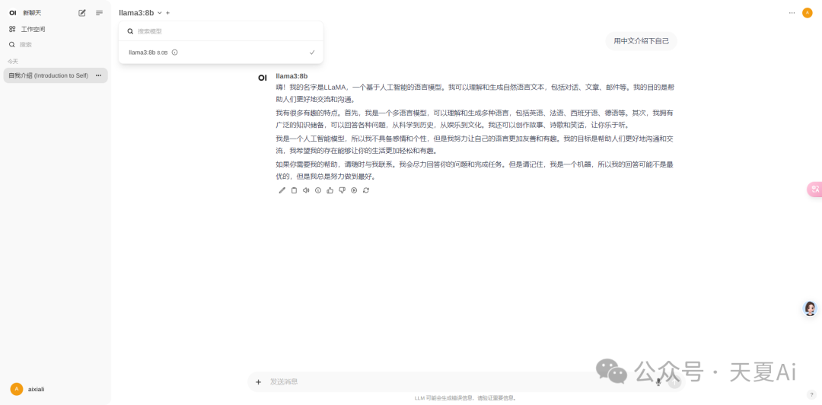This screenshot has width=822, height=405.
Task: Give the response a thumbs up
Action: point(330,190)
